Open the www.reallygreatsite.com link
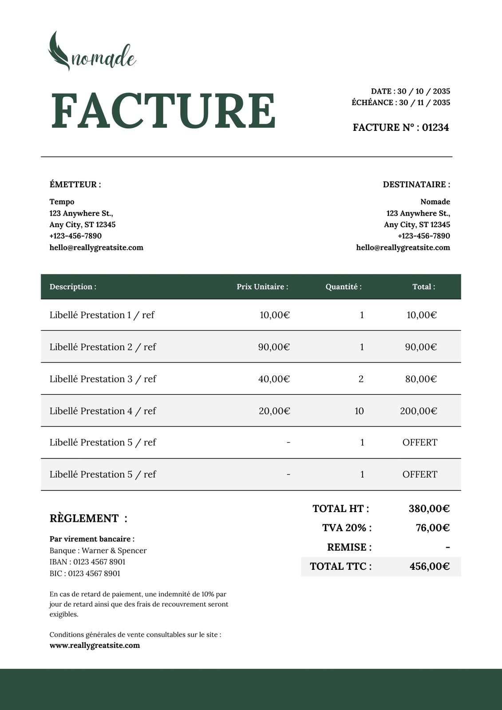This screenshot has width=502, height=710. 95,646
